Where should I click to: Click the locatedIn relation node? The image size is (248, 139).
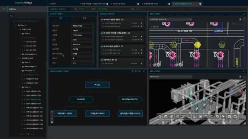[x=81, y=99]
